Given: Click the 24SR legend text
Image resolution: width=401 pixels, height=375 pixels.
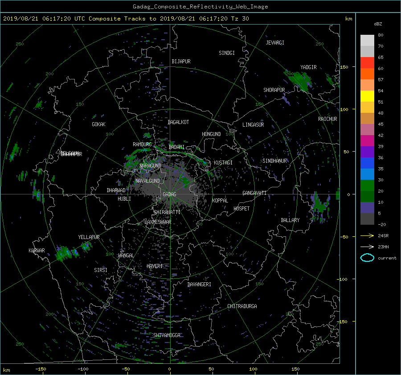Looking at the screenshot, I should pyautogui.click(x=383, y=236).
